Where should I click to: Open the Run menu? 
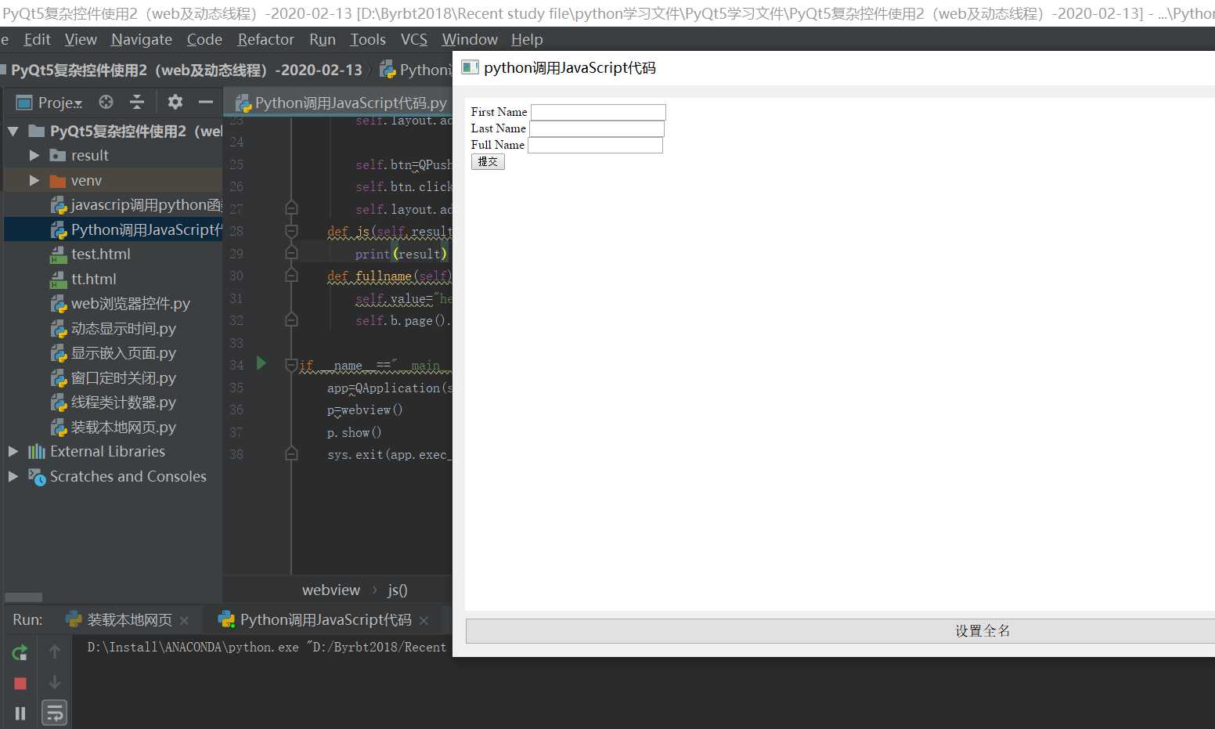323,39
